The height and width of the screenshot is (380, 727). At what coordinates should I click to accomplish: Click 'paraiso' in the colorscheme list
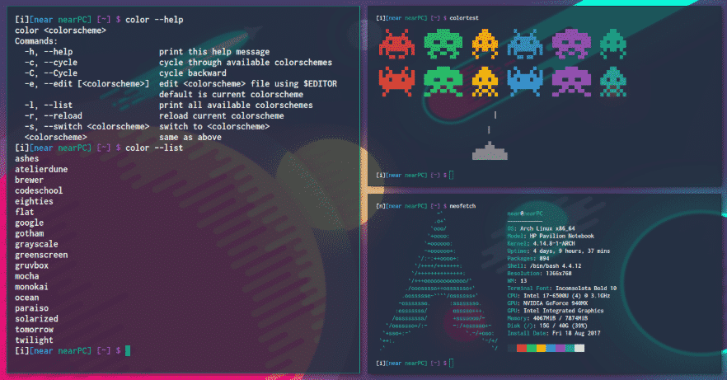pyautogui.click(x=31, y=307)
